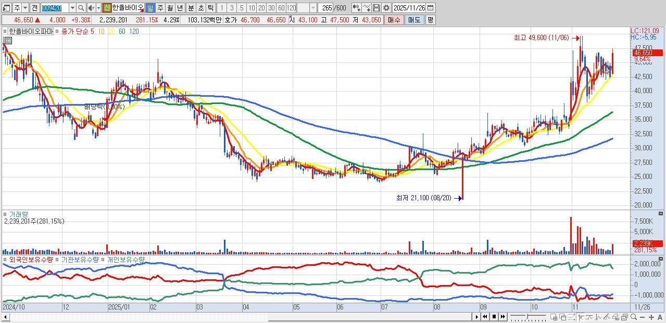Click the speaker sound alert icon

pyautogui.click(x=91, y=8)
